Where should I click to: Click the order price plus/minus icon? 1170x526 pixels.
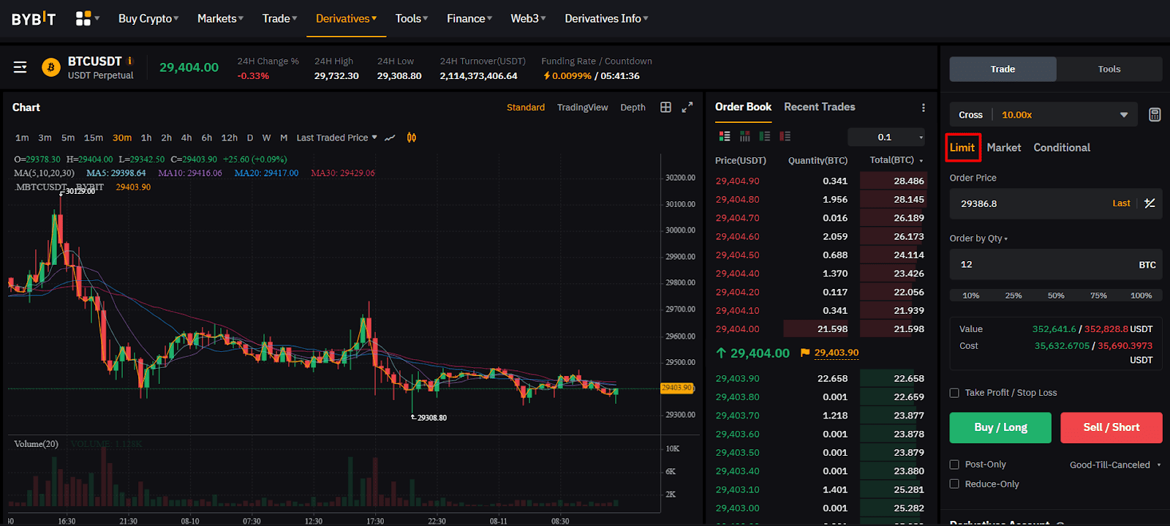(1150, 203)
